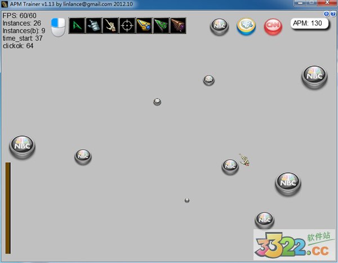Hit the NBC target beside the in-game cursor
This screenshot has width=338, height=263.
pos(230,167)
